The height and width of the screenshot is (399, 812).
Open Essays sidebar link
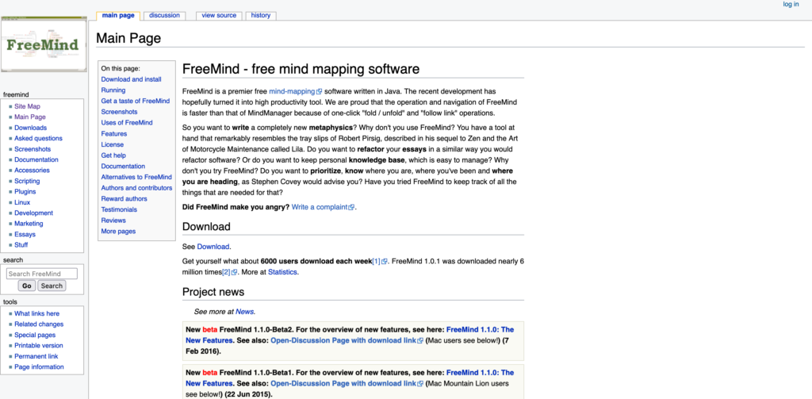point(25,235)
